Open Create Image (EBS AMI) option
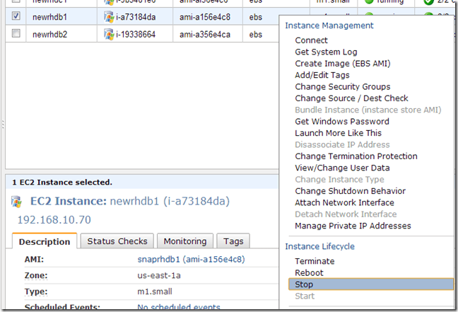This screenshot has width=458, height=312. 342,64
